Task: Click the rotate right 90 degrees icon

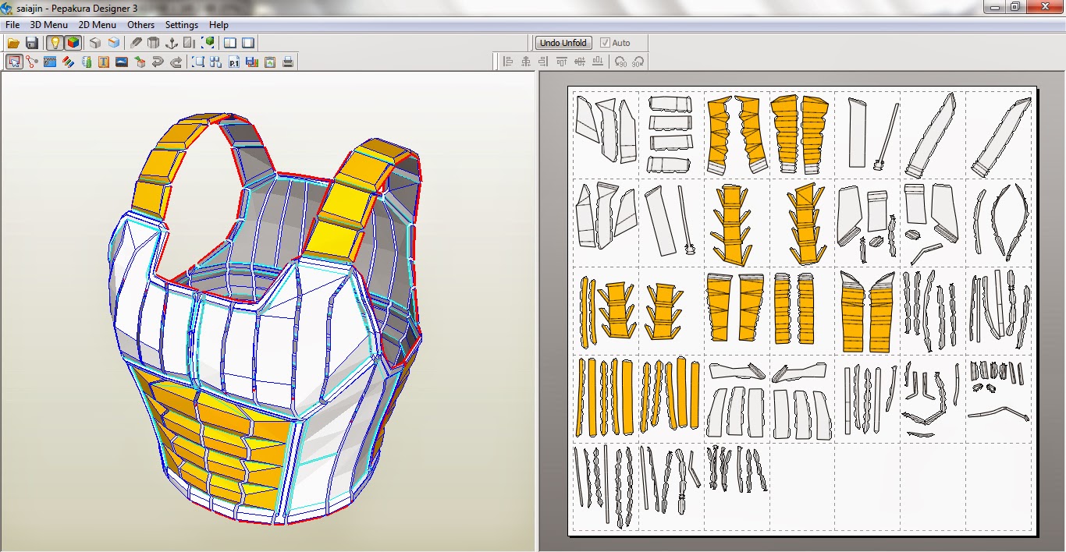Action: point(638,62)
